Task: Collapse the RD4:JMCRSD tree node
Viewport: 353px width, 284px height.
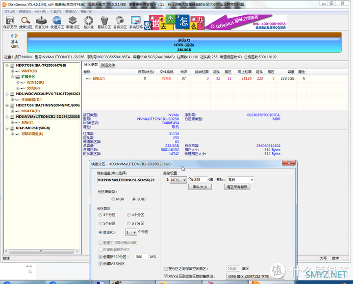Action: [x=7, y=128]
